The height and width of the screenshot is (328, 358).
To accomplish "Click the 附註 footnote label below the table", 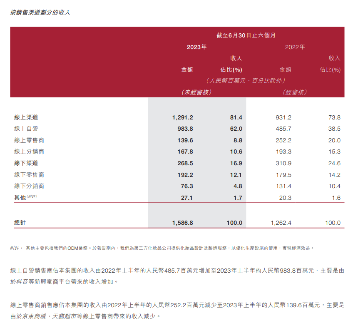I will click(16, 248).
